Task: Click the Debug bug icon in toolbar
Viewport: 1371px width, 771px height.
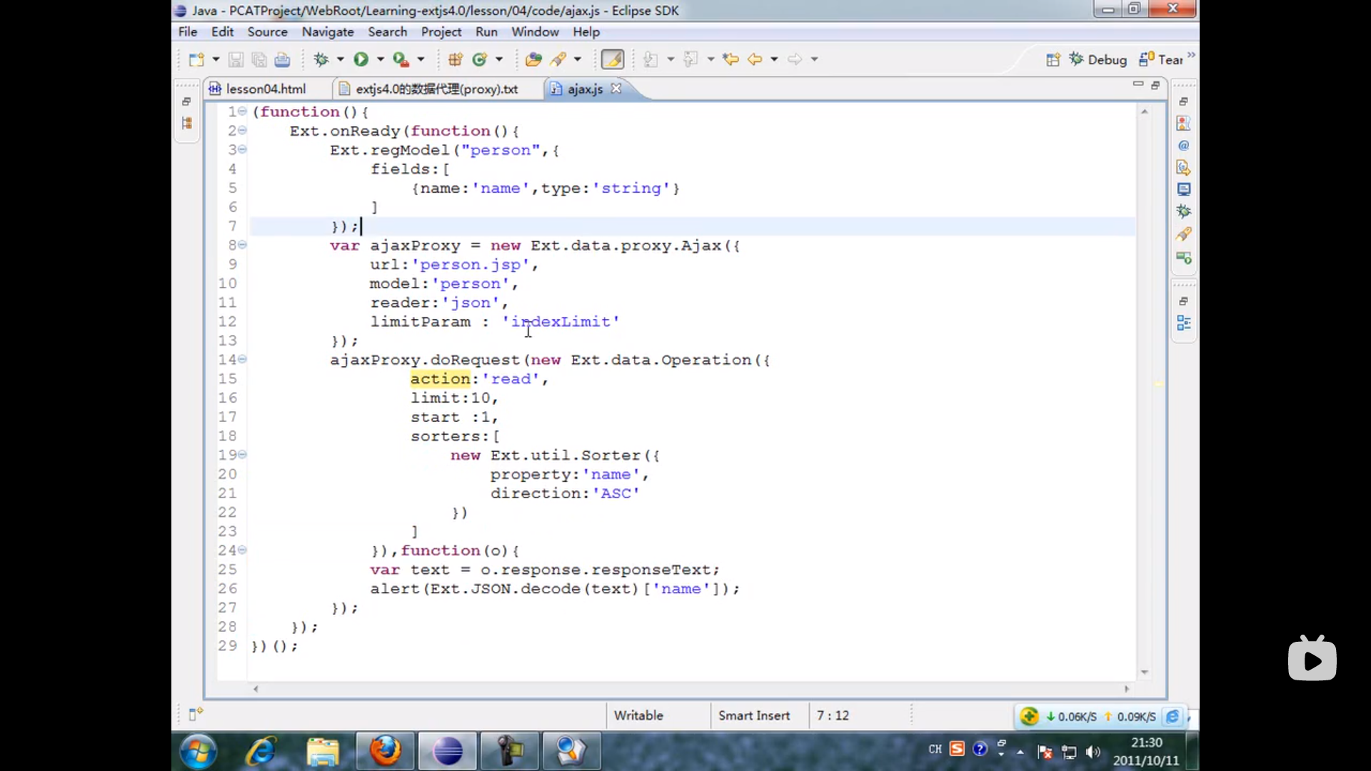Action: click(321, 60)
